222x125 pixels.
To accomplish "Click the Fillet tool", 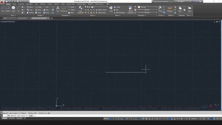I will pos(46,10).
